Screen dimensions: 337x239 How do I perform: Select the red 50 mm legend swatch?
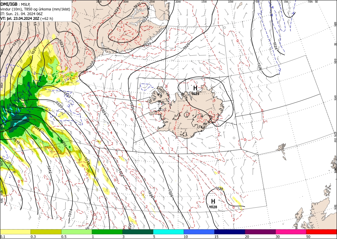321,232
